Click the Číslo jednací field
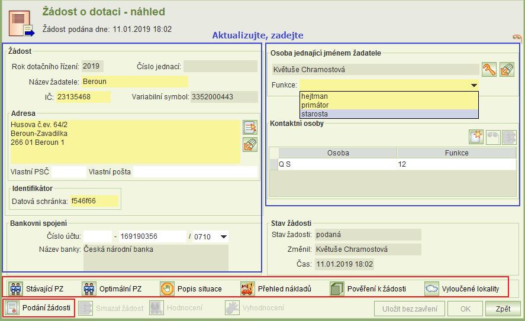The image size is (525, 321). (220, 66)
